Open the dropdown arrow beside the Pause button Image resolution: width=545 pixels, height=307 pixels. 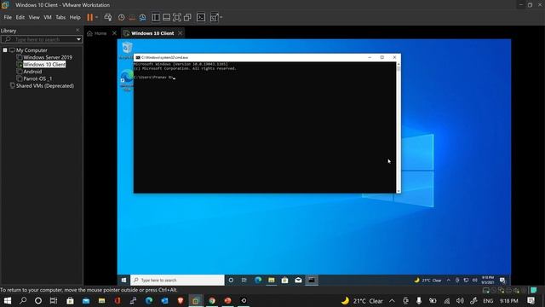coord(96,17)
